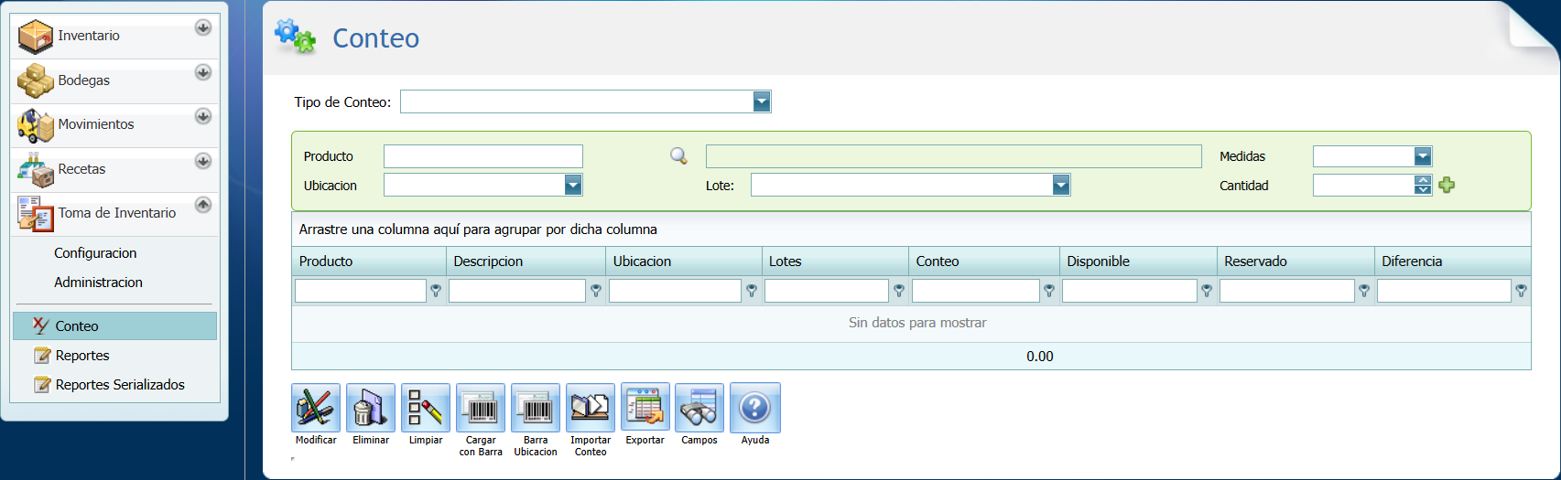Click the Barra Ubicacion barcode icon
Image resolution: width=1561 pixels, height=480 pixels.
tap(536, 408)
